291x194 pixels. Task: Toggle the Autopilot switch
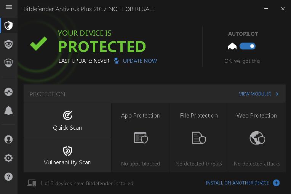pos(247,46)
